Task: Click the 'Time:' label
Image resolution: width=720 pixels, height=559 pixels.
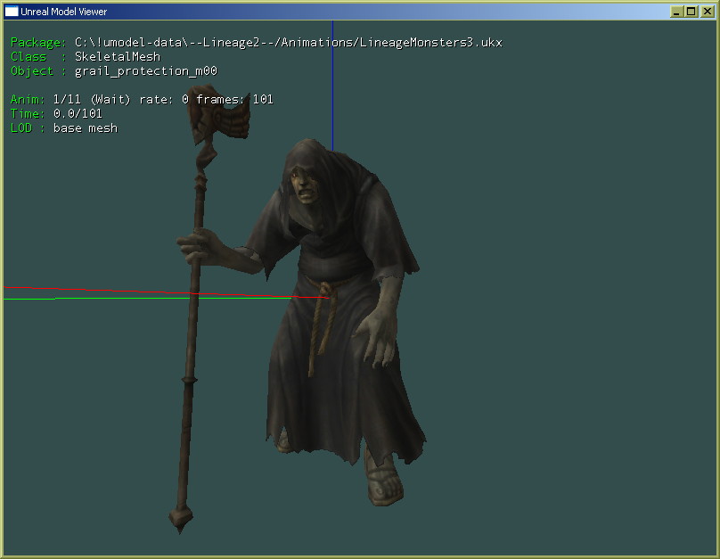Action: pos(28,113)
